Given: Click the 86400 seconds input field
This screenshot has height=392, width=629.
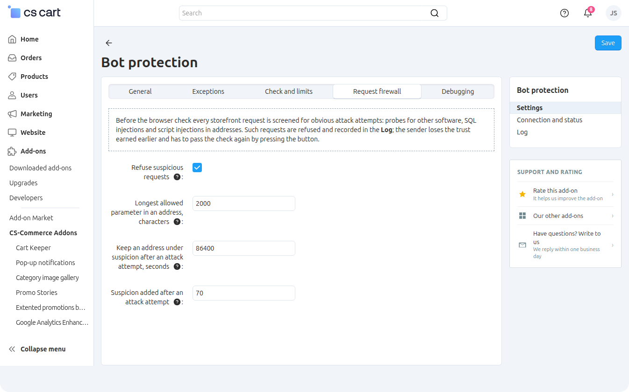Looking at the screenshot, I should tap(244, 248).
